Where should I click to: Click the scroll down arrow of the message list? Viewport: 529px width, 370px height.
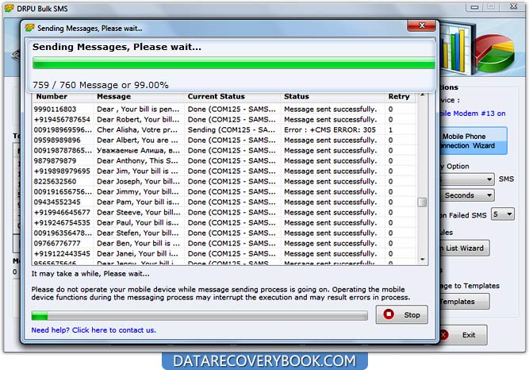[422, 260]
